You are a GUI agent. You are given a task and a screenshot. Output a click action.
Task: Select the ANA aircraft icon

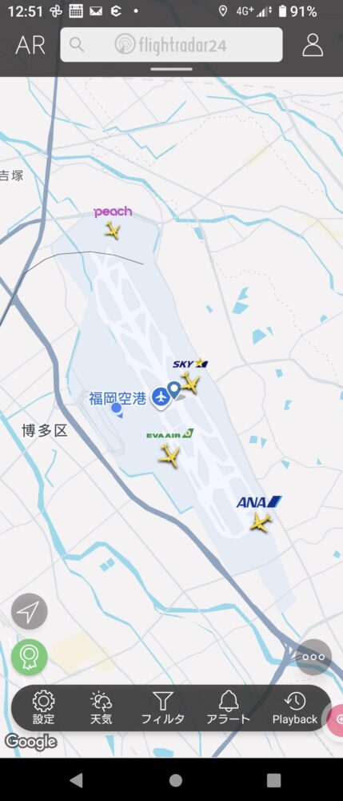point(261,522)
